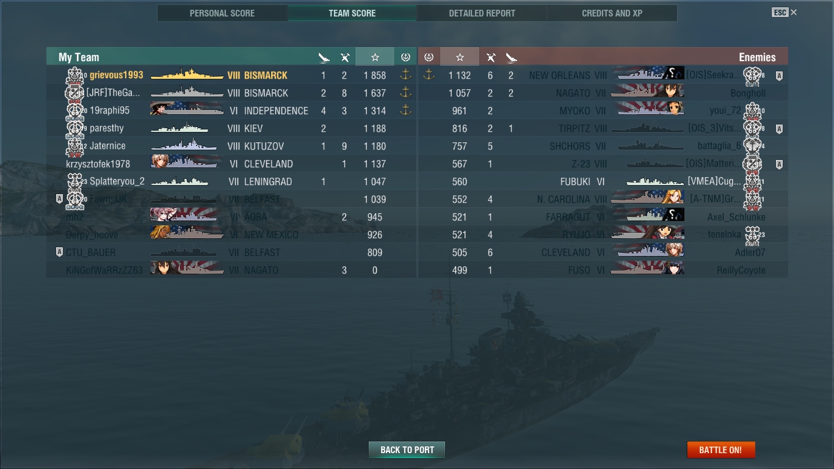
Task: Select enemy player ReillyCoyote's Fuso row
Action: (603, 270)
